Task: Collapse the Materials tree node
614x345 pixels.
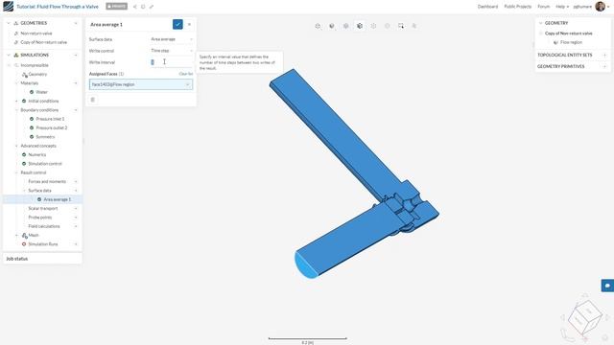Action: point(16,83)
